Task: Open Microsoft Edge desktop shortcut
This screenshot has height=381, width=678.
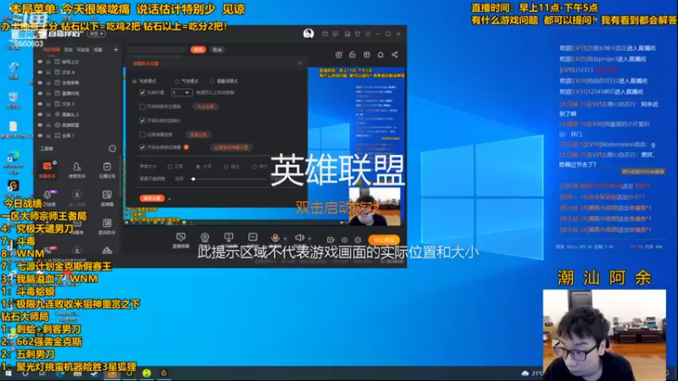Action: click(14, 161)
